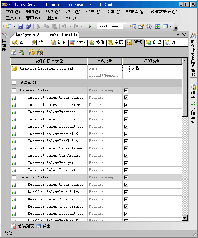This screenshot has height=238, width=198.
Task: Switch to the 计算 tab
Action: (59, 43)
